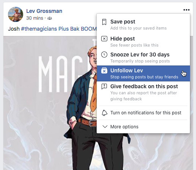Select Save post menu entry

pyautogui.click(x=143, y=25)
